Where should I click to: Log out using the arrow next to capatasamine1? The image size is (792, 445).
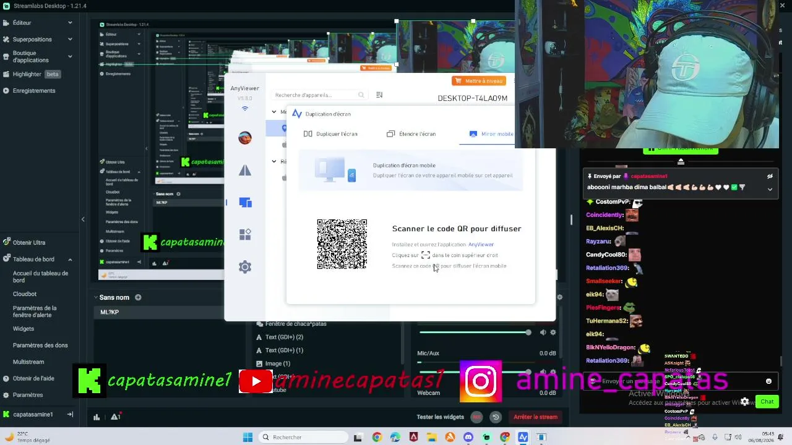click(x=70, y=415)
